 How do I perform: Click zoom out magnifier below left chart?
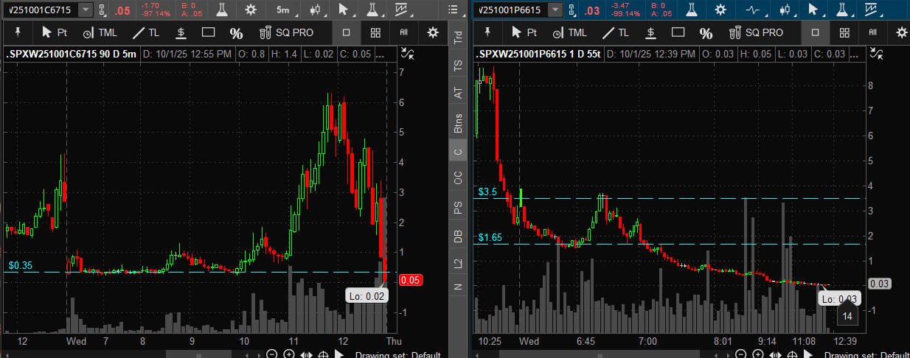pos(272,354)
